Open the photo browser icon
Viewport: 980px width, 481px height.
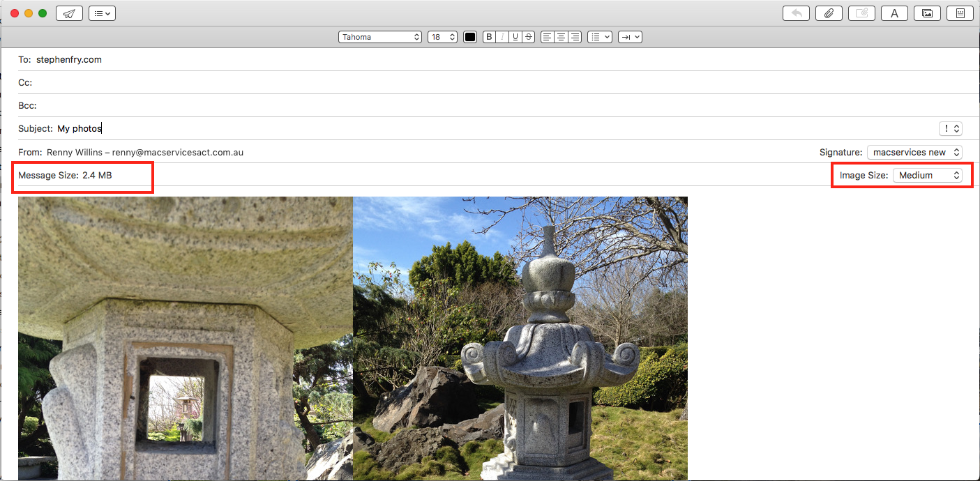pyautogui.click(x=927, y=13)
